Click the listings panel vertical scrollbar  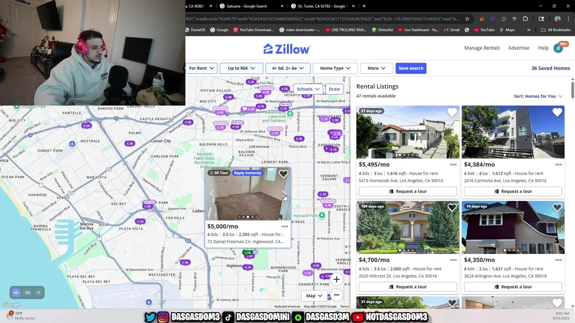click(x=573, y=90)
